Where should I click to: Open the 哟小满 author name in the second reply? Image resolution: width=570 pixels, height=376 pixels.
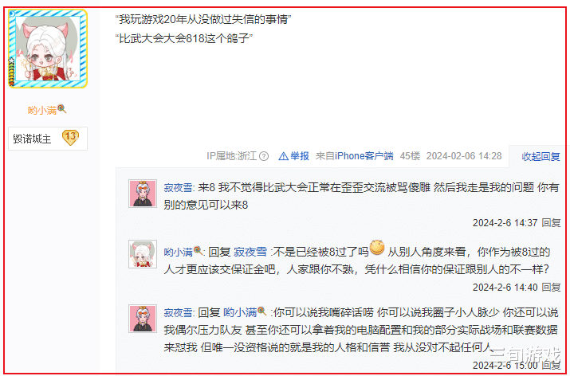point(178,252)
